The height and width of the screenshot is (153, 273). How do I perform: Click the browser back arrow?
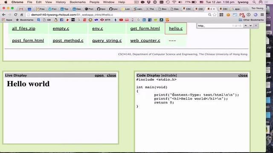[x=4, y=15]
